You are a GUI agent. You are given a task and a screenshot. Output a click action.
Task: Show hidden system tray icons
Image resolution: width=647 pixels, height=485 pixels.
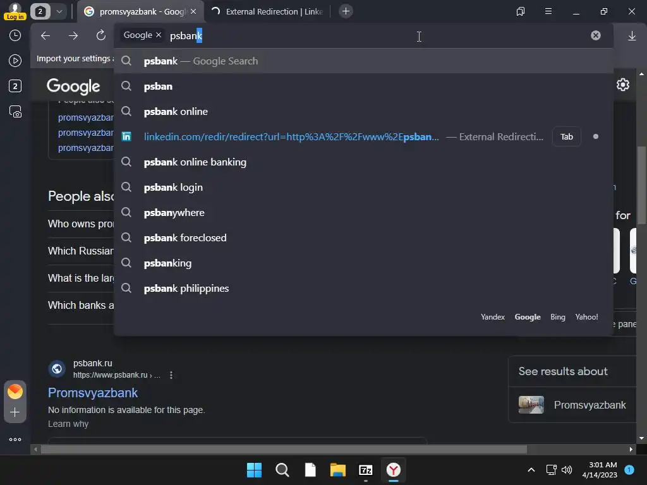(x=531, y=470)
